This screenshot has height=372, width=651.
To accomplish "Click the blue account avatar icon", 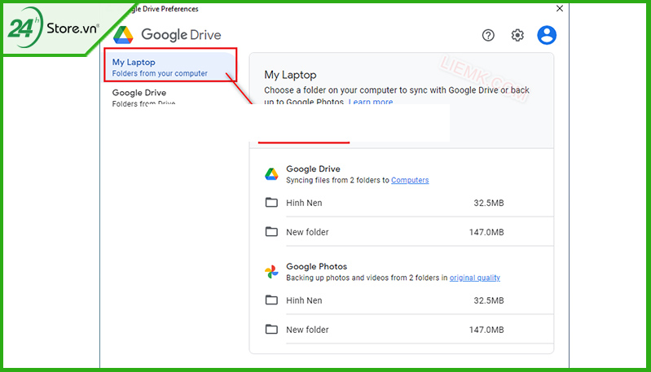I will pos(547,35).
